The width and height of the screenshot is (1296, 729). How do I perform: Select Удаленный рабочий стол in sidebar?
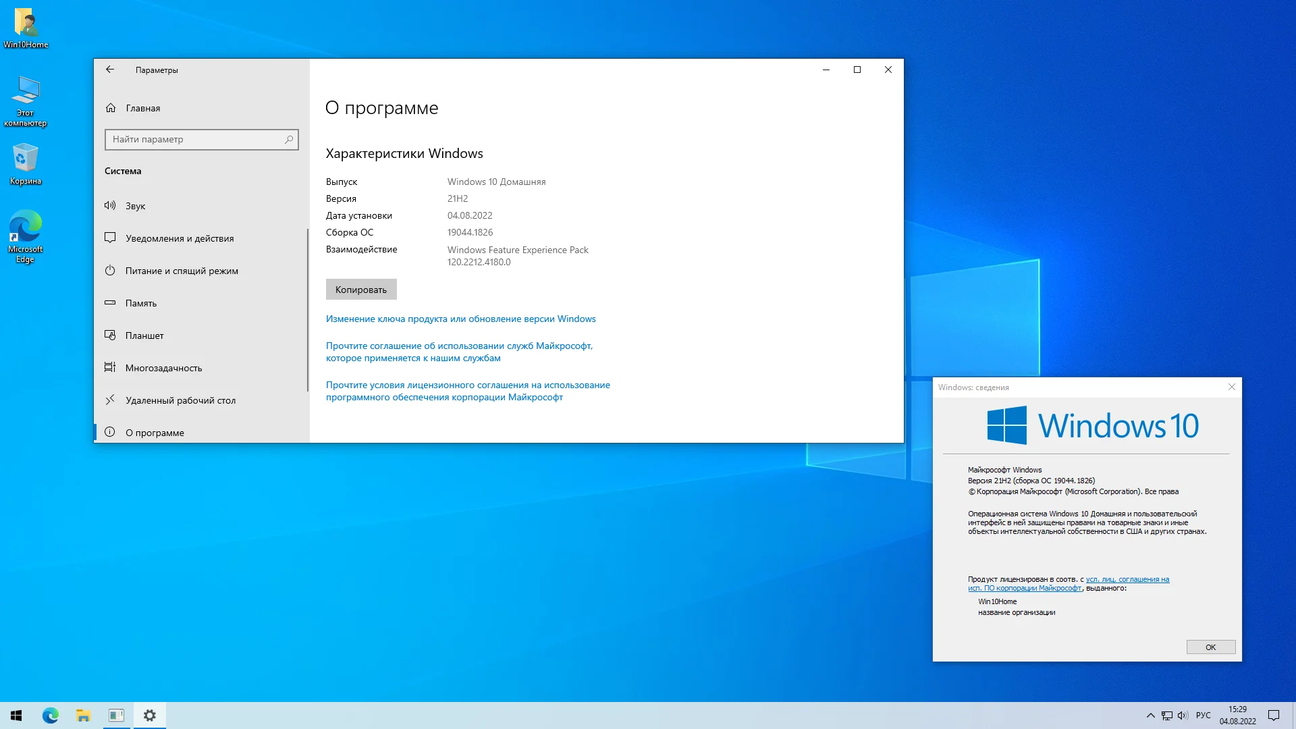tap(180, 400)
